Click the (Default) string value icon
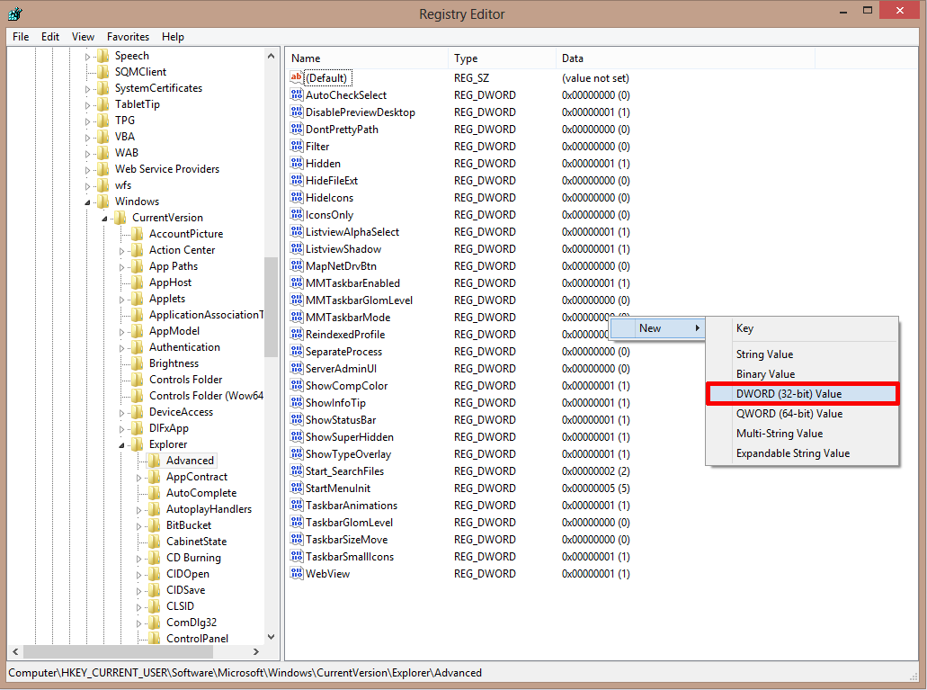This screenshot has height=690, width=927. pos(296,77)
